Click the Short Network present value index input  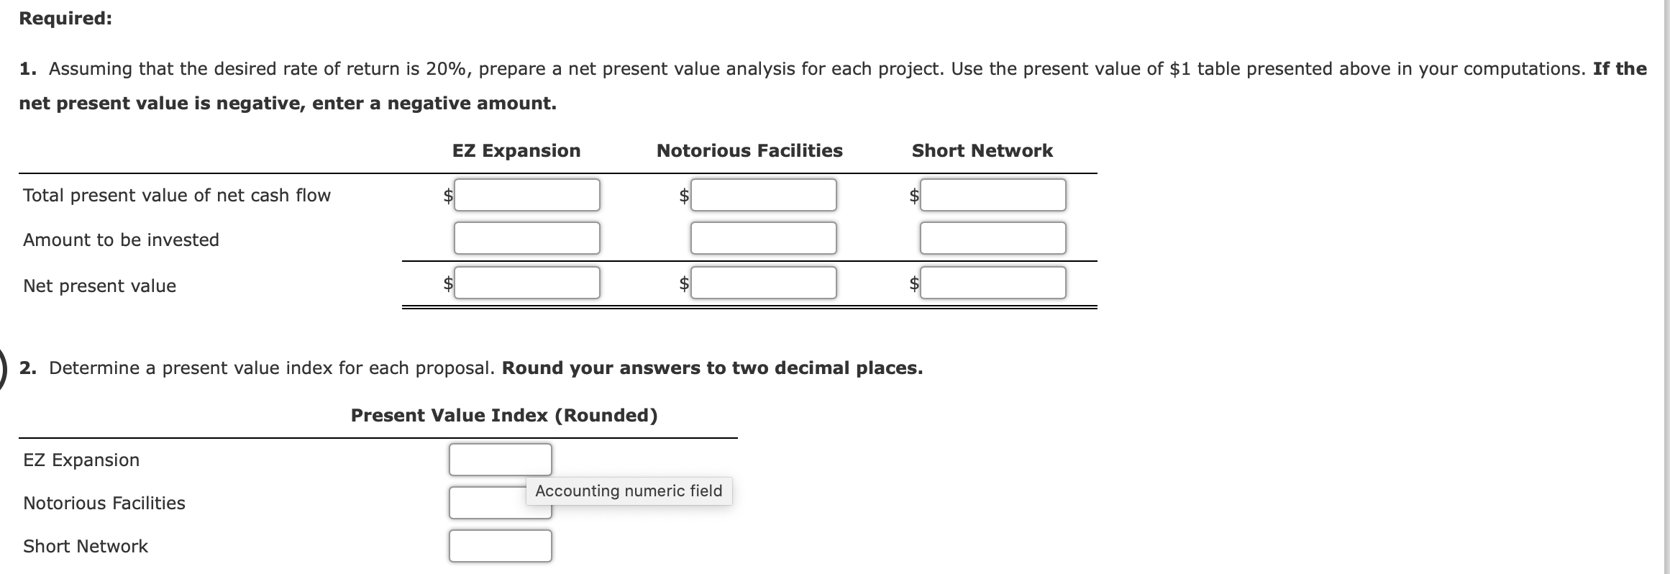(x=500, y=546)
